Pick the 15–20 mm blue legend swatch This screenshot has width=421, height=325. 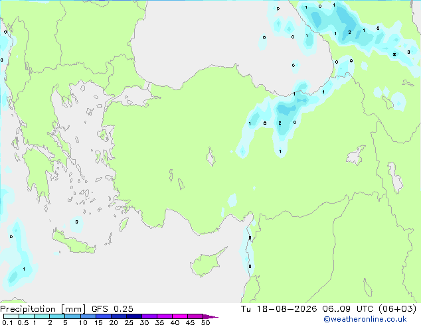click(x=104, y=316)
